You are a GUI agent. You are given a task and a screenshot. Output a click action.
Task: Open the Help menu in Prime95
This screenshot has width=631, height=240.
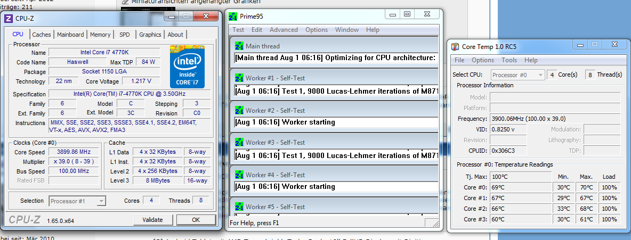(x=373, y=30)
